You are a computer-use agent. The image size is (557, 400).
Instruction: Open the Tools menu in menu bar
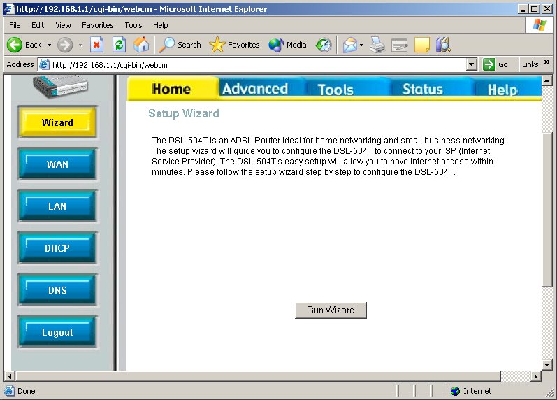pos(133,25)
